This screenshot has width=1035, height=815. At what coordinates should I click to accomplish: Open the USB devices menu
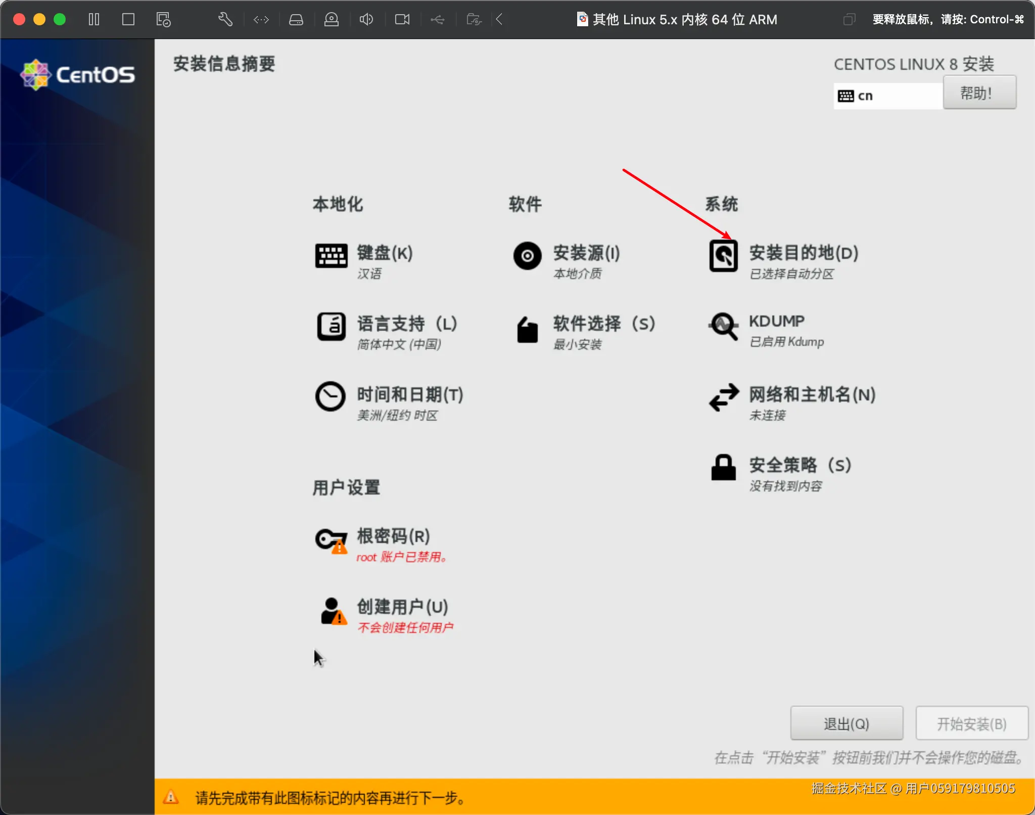pyautogui.click(x=437, y=19)
